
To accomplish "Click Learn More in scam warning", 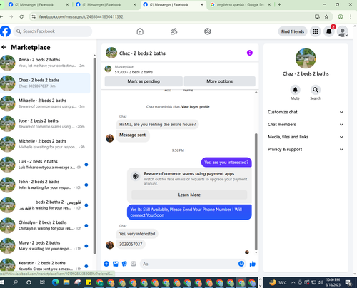I will pos(189,195).
